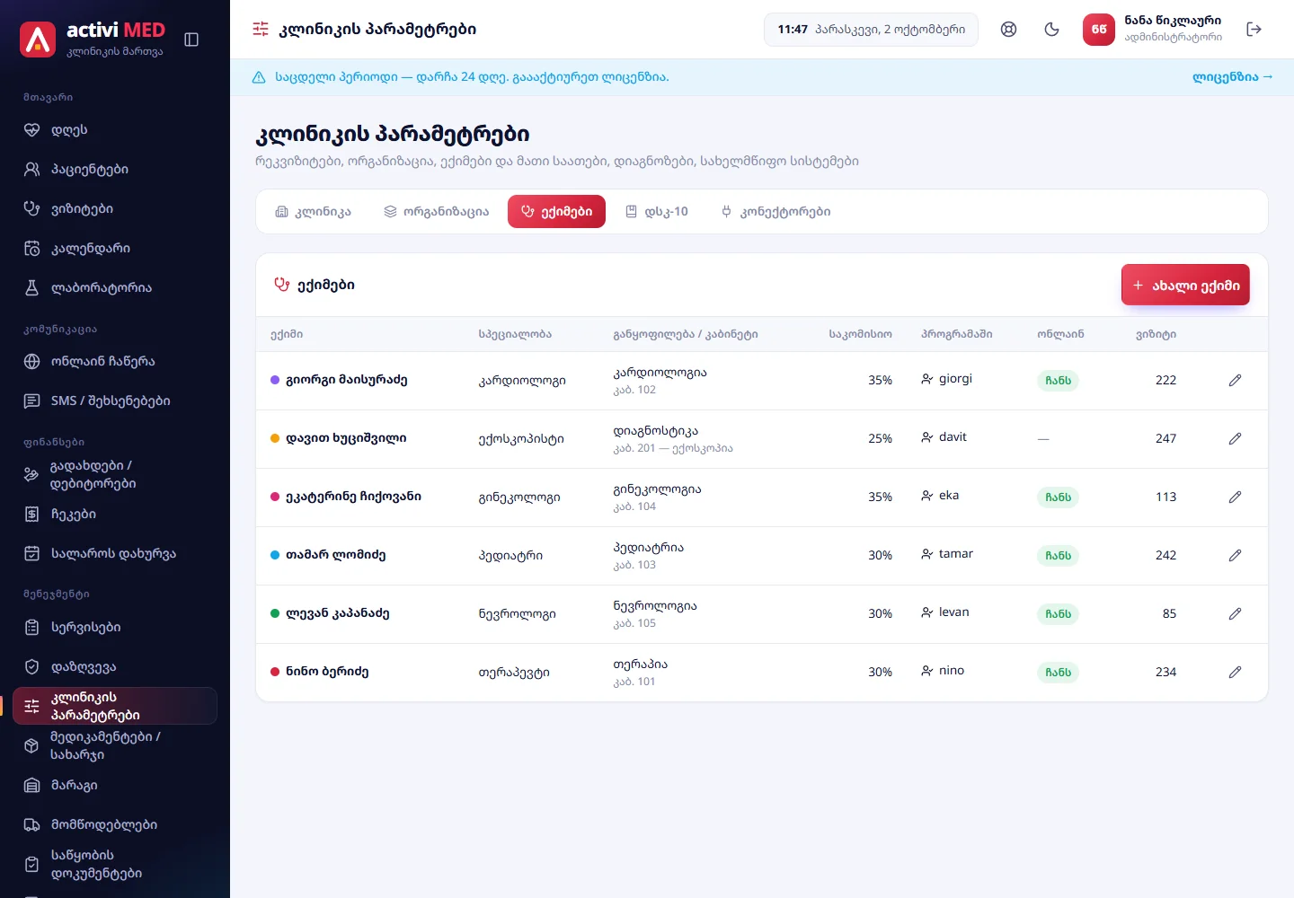Switch to the კონექტორები tab

[x=776, y=212]
